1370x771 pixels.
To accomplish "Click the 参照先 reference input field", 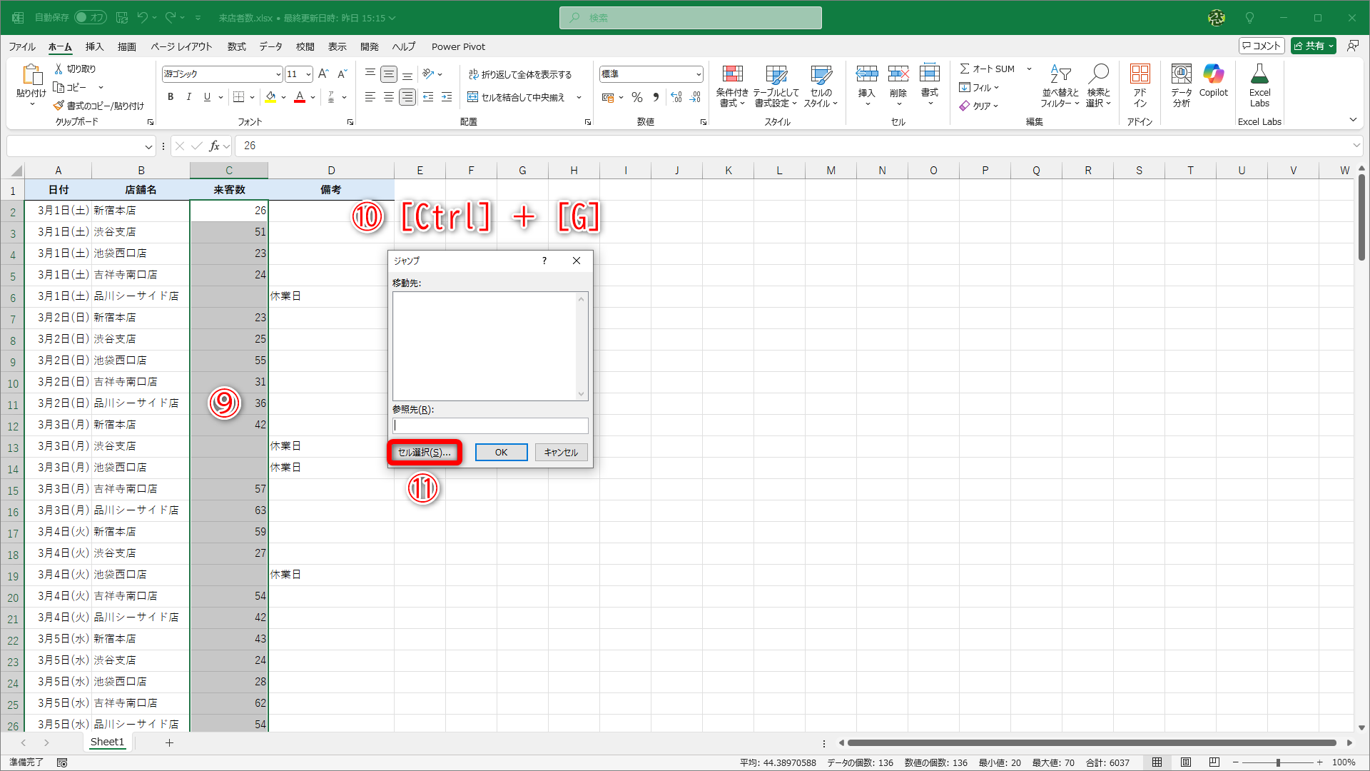I will 490,425.
